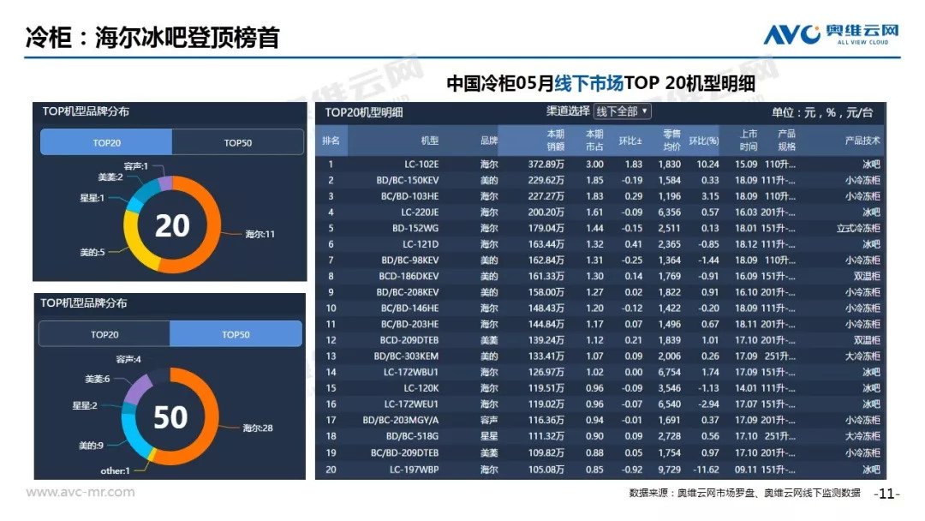The image size is (925, 521).
Task: Click model cell BD/BC-98KEV
Action: tap(410, 260)
